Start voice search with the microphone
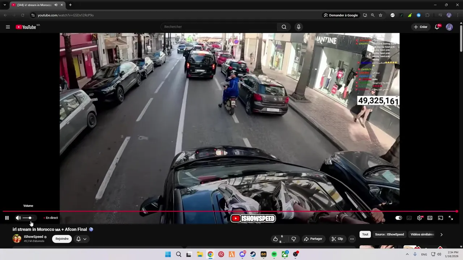The image size is (463, 260). coord(298,27)
